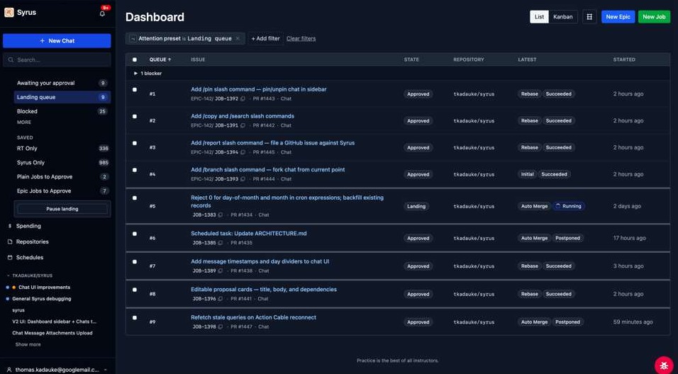The height and width of the screenshot is (374, 678).
Task: Open Spending from sidebar
Action: point(28,226)
